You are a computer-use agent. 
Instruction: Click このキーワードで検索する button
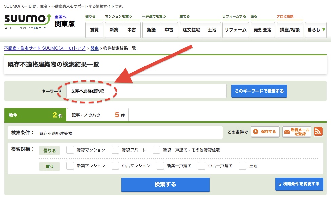(x=259, y=91)
